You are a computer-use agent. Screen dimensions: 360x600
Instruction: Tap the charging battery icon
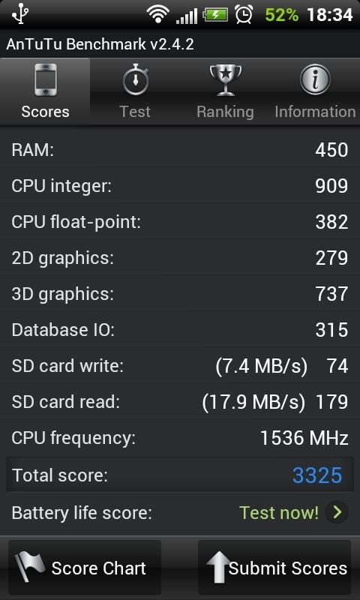215,15
